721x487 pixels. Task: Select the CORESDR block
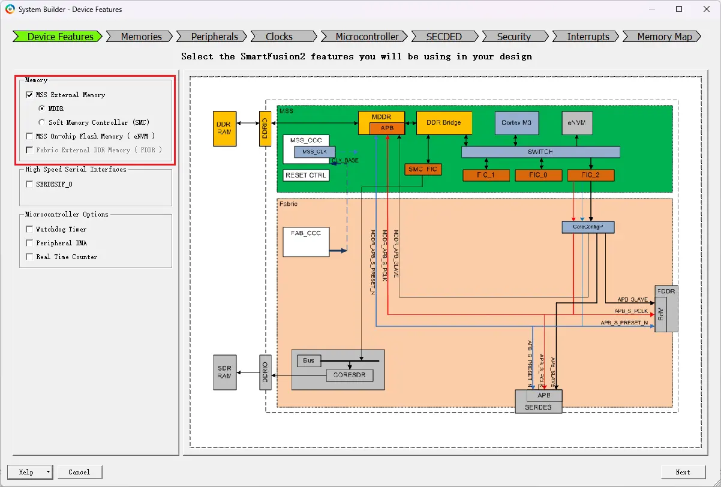tap(350, 376)
